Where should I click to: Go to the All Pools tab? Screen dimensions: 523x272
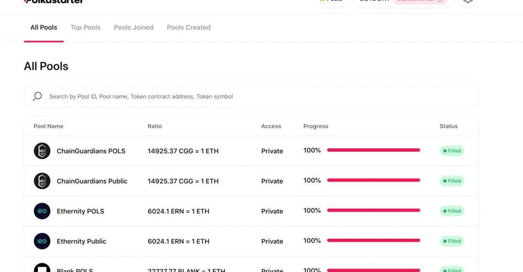[44, 28]
